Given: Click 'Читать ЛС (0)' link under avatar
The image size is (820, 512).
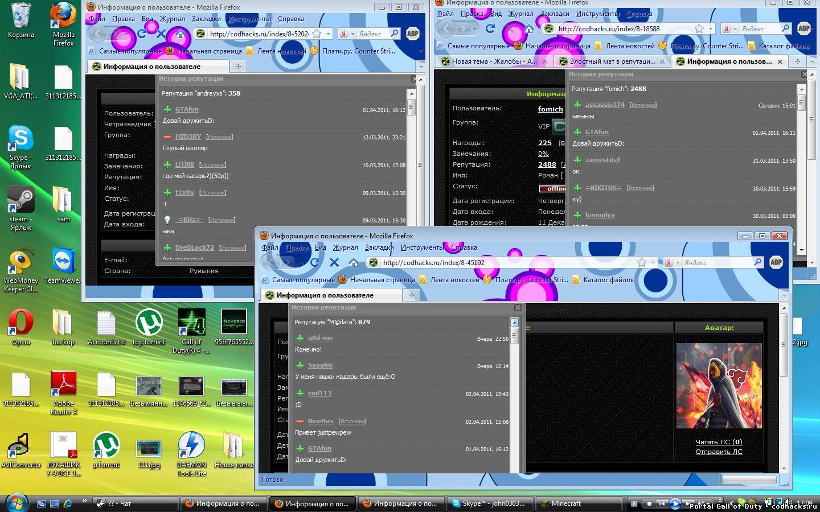Looking at the screenshot, I should point(719,442).
